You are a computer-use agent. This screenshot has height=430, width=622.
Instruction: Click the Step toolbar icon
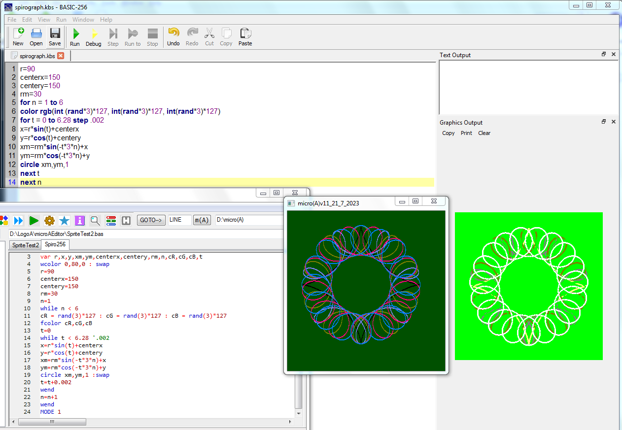click(x=113, y=34)
